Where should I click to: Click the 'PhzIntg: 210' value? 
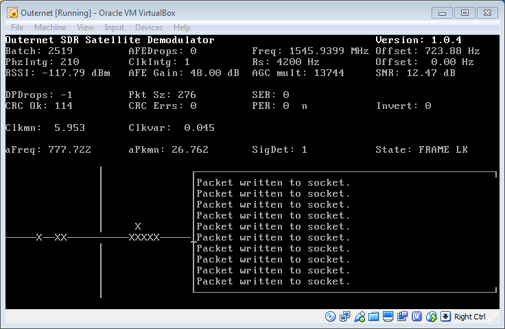(42, 62)
